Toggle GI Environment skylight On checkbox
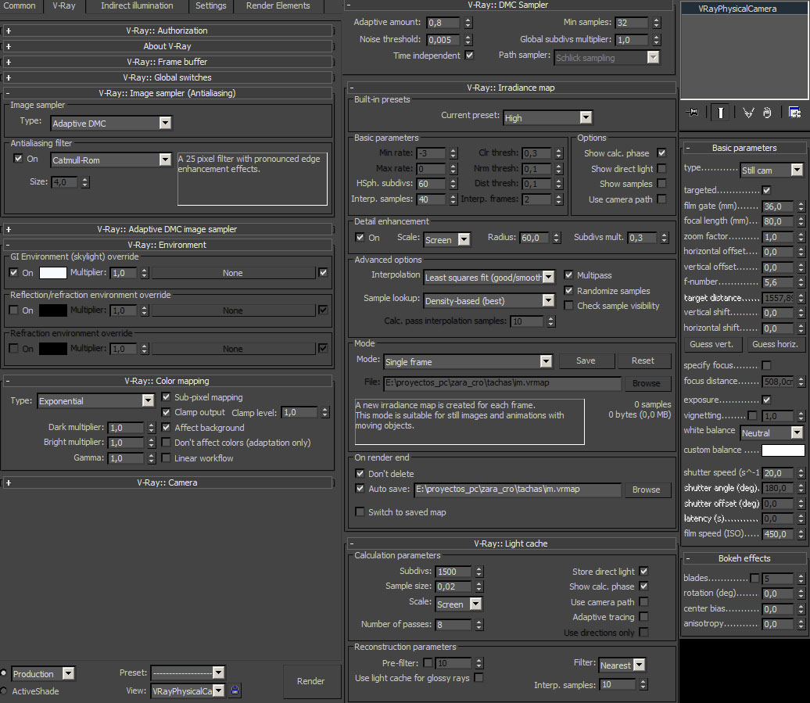This screenshot has width=810, height=703. [14, 273]
